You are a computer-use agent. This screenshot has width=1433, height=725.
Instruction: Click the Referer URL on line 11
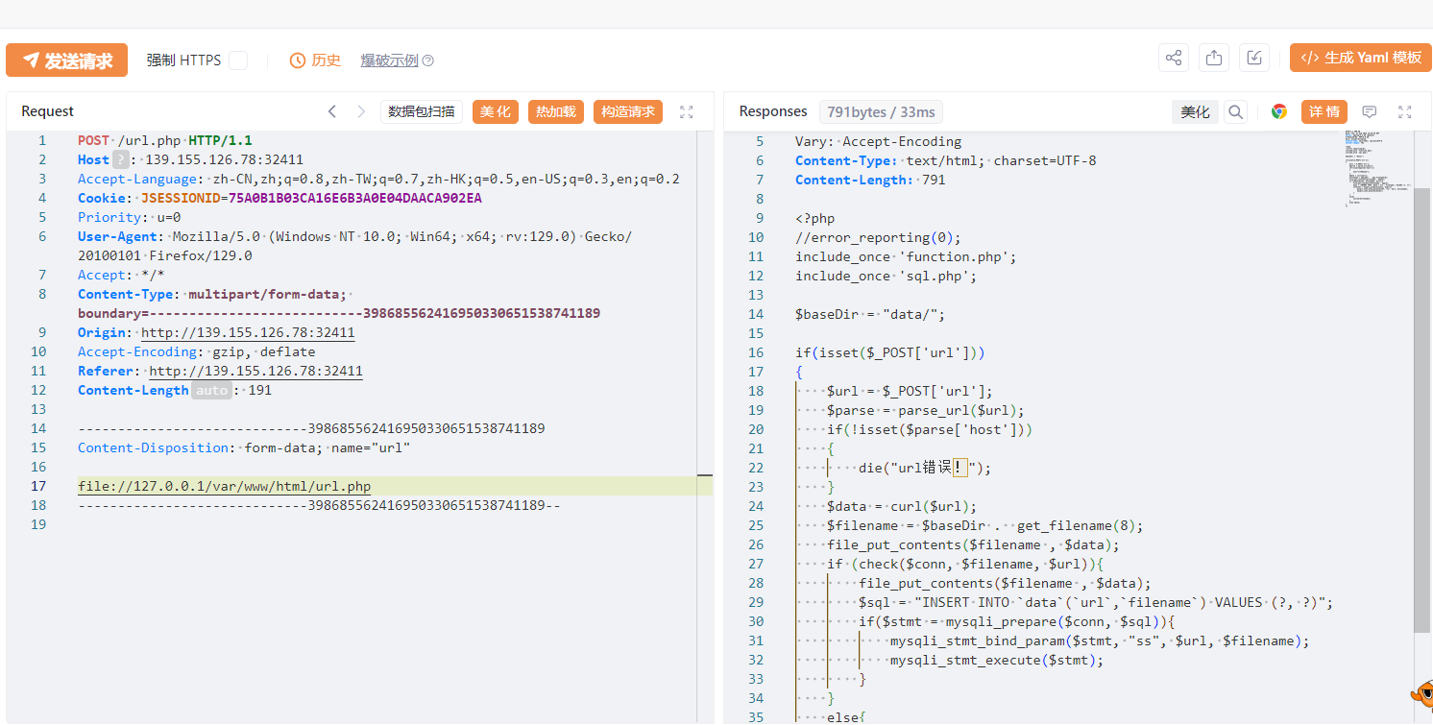[x=255, y=371]
